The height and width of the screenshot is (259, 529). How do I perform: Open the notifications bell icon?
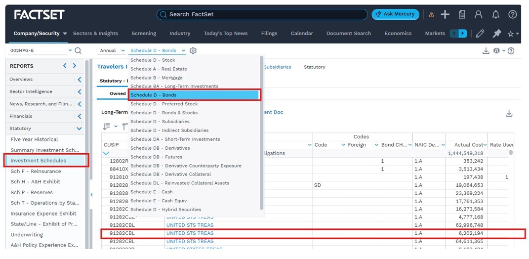pyautogui.click(x=495, y=14)
